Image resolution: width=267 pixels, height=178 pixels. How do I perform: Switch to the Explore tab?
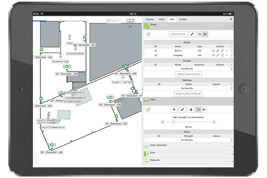(150, 19)
